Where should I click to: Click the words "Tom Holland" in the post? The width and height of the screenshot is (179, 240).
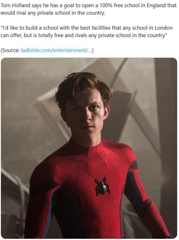click(x=16, y=6)
